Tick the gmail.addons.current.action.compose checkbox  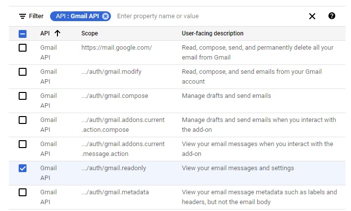coord(23,120)
